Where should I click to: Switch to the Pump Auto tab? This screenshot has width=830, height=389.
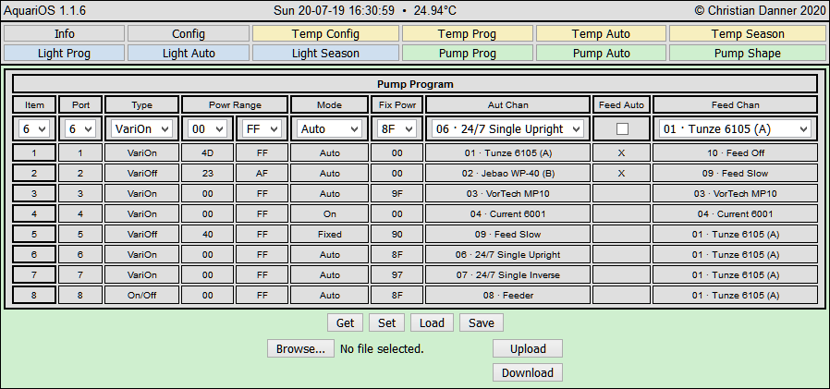[601, 54]
